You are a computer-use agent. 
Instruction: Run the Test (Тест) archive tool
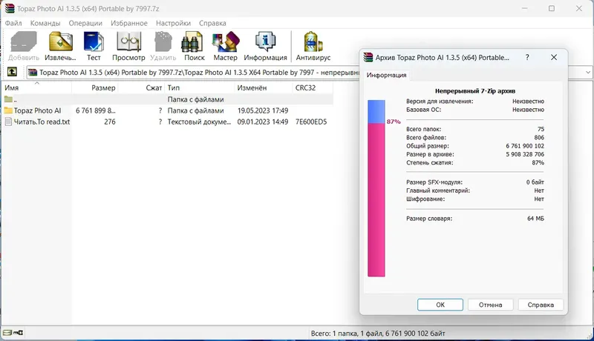pyautogui.click(x=94, y=42)
